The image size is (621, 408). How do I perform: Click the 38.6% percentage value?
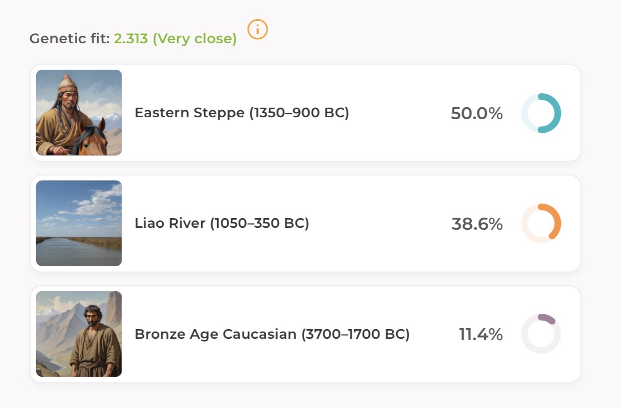(x=477, y=224)
